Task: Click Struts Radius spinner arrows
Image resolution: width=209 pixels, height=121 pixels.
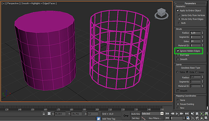Action: pyautogui.click(x=202, y=33)
